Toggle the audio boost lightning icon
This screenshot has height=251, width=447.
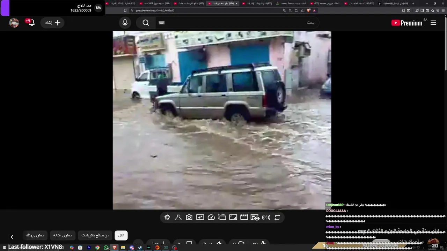266,218
